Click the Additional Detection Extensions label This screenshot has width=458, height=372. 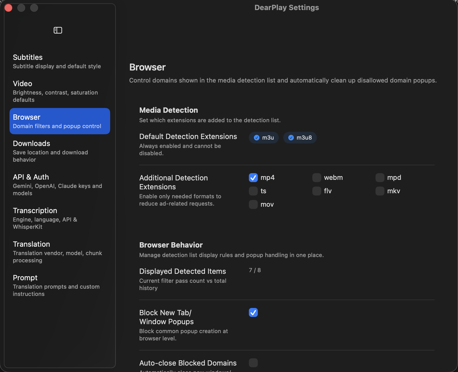pyautogui.click(x=174, y=182)
